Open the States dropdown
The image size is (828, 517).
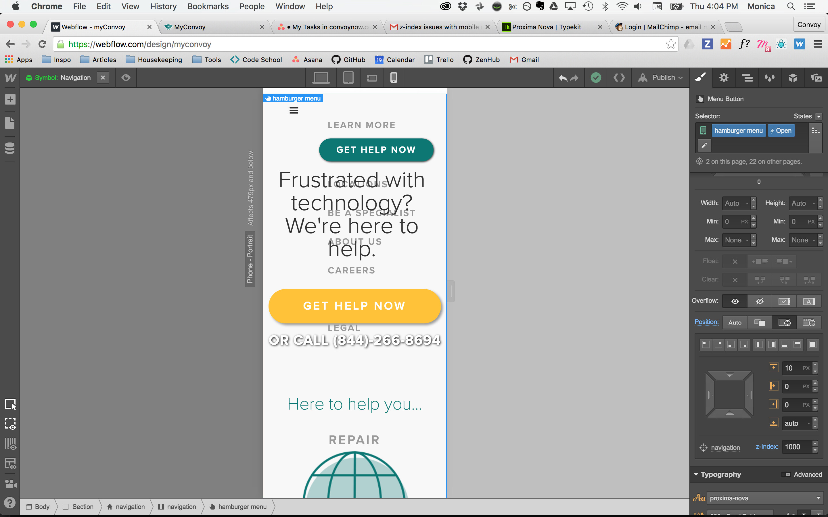tap(819, 116)
